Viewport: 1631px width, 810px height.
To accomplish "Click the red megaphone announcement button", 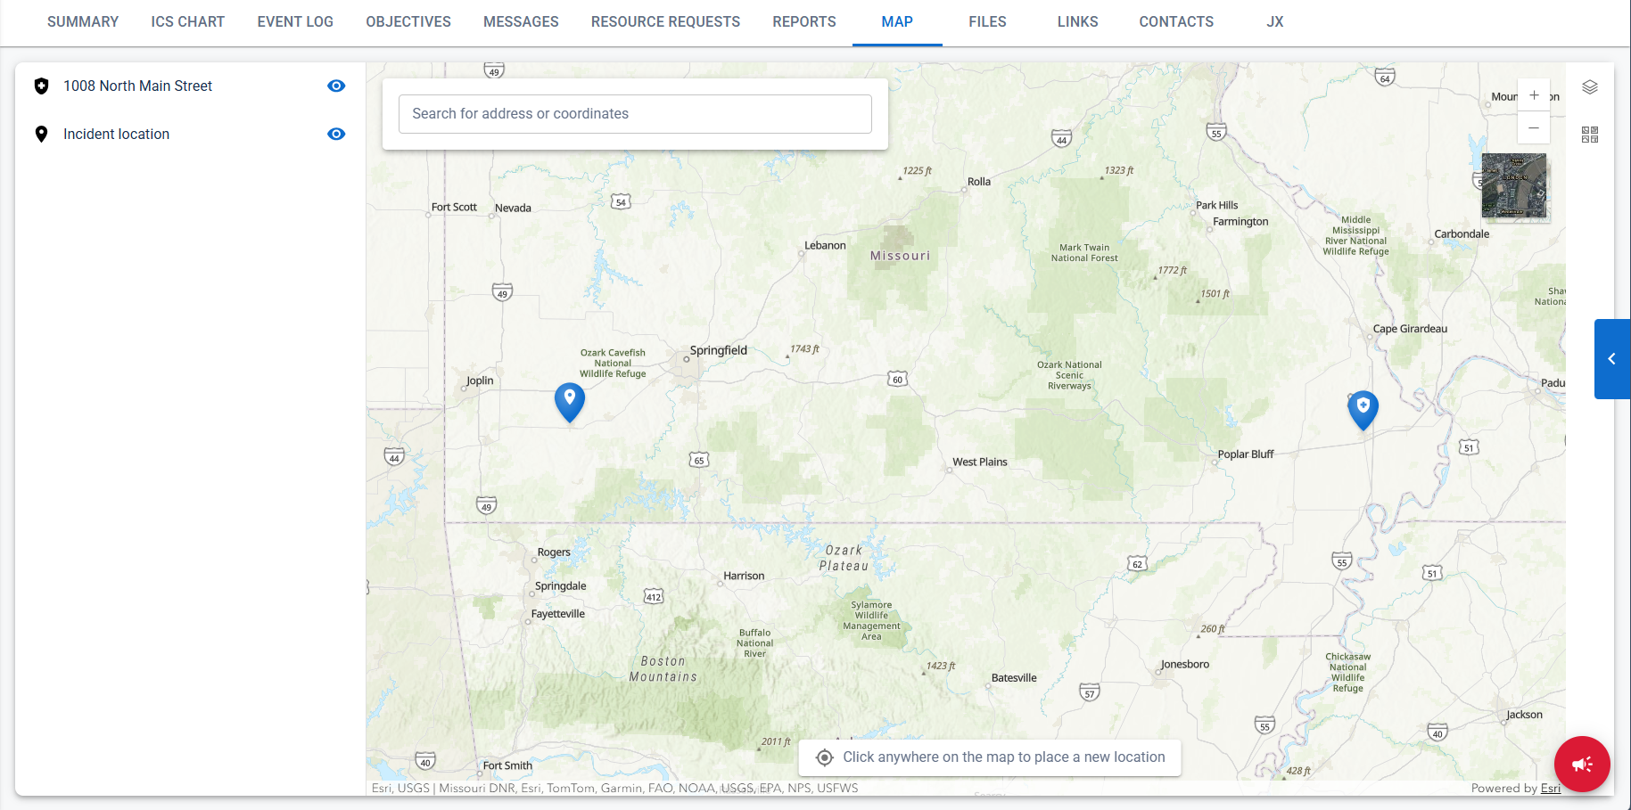I will tap(1582, 765).
